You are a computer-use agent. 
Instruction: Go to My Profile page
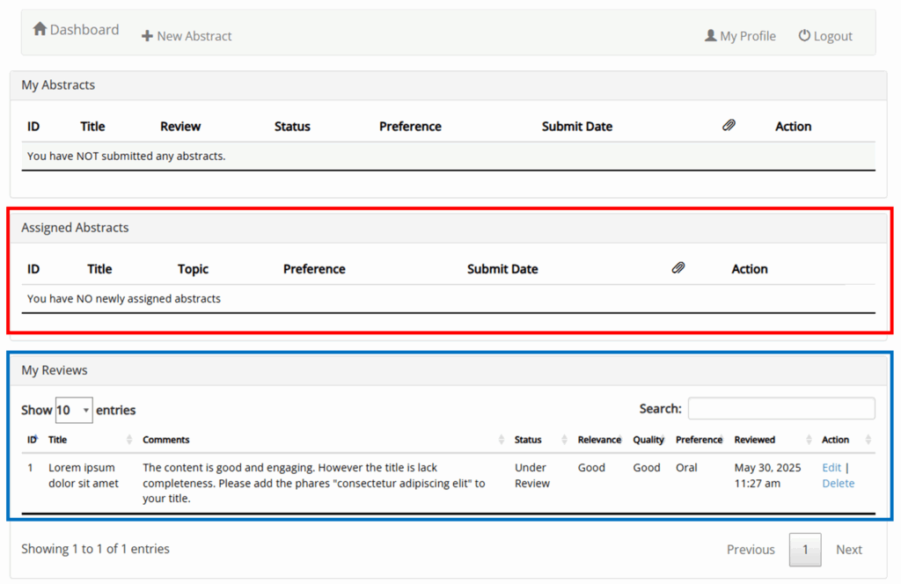[747, 36]
